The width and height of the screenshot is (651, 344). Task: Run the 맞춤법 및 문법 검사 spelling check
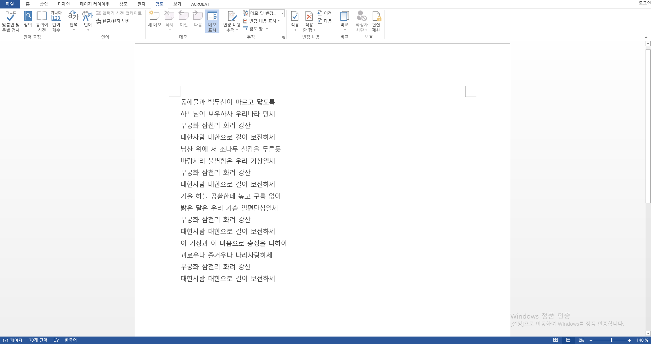11,22
